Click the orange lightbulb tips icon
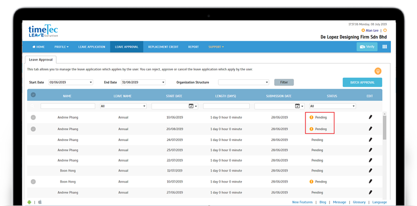 tap(377, 71)
